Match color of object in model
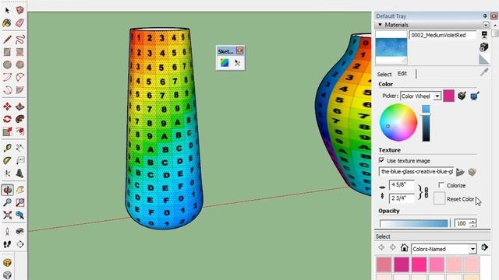Screen dimensions: 499x280 click(462, 96)
